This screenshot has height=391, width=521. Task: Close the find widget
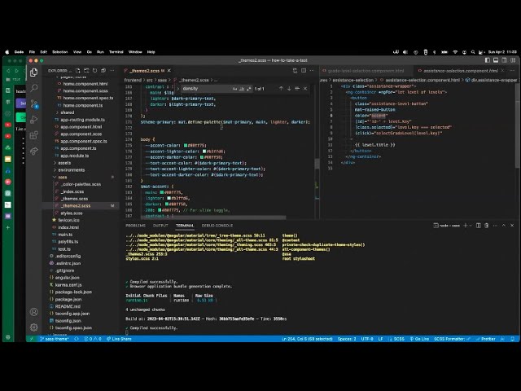pos(305,89)
